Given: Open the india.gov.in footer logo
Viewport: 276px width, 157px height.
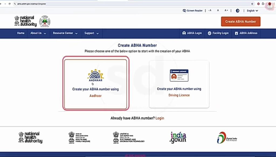Looking at the screenshot, I should click(x=178, y=137).
